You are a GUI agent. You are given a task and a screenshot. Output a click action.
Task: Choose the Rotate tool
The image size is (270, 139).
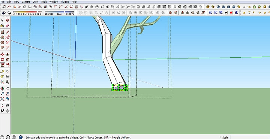tap(2, 60)
